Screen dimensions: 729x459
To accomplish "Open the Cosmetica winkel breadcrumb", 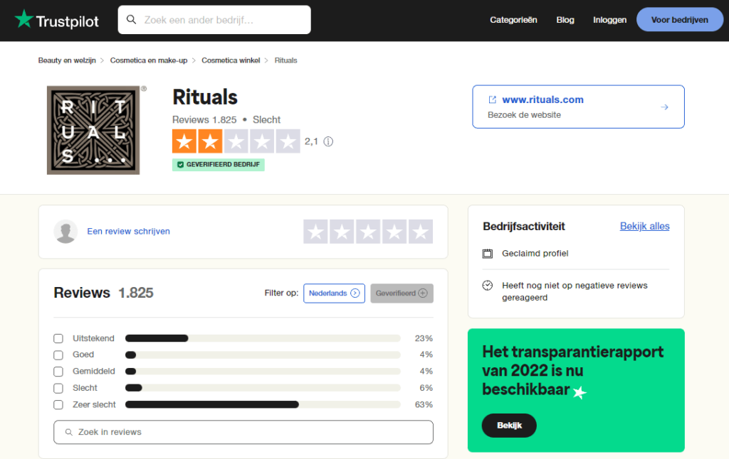I will point(231,60).
